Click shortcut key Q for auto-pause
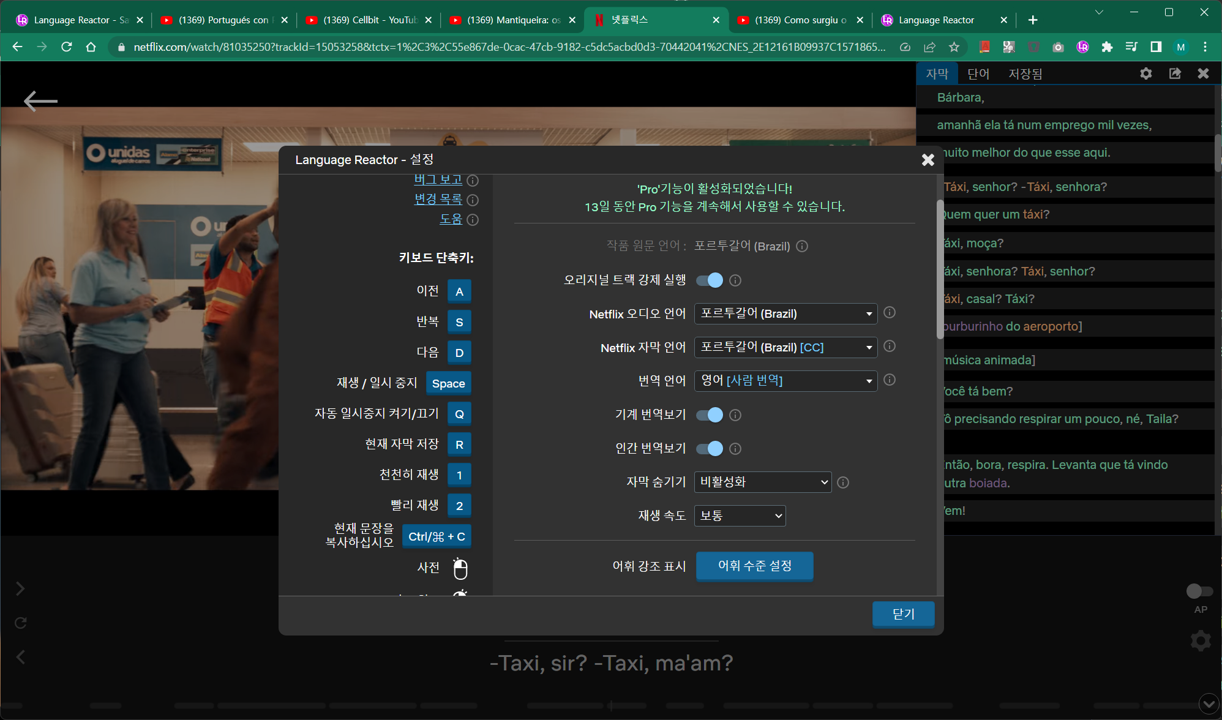The image size is (1222, 720). coord(459,414)
